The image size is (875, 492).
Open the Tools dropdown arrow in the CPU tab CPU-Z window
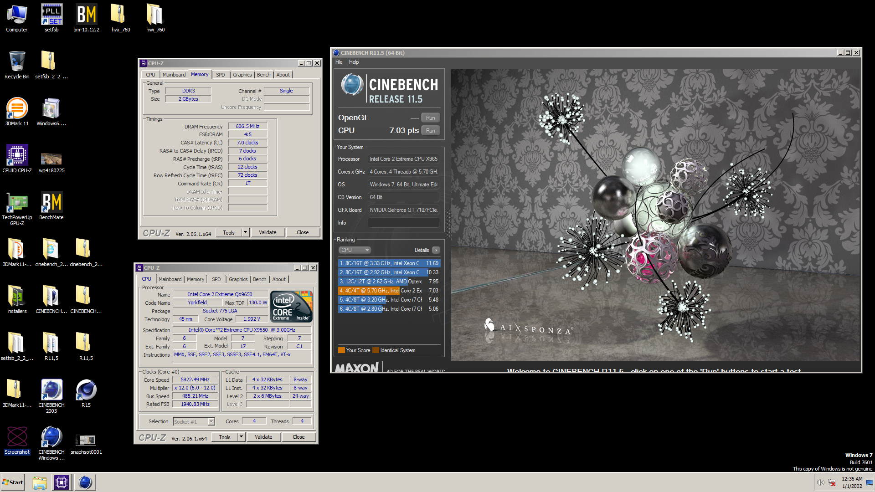click(241, 437)
